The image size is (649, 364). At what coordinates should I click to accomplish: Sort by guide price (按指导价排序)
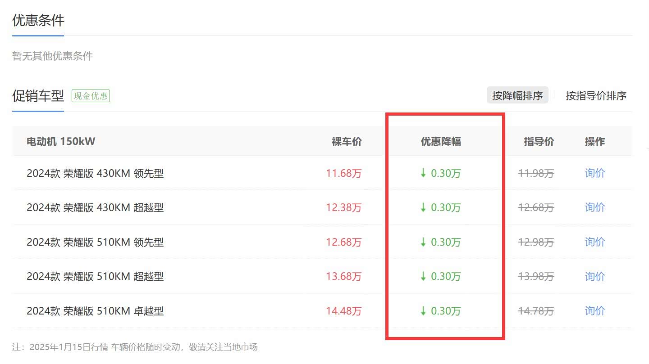coord(596,95)
